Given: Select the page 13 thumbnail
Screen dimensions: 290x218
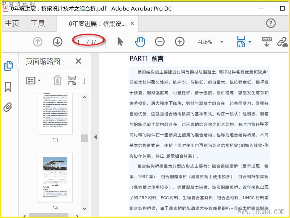Looking at the screenshot, I should coord(55,113).
